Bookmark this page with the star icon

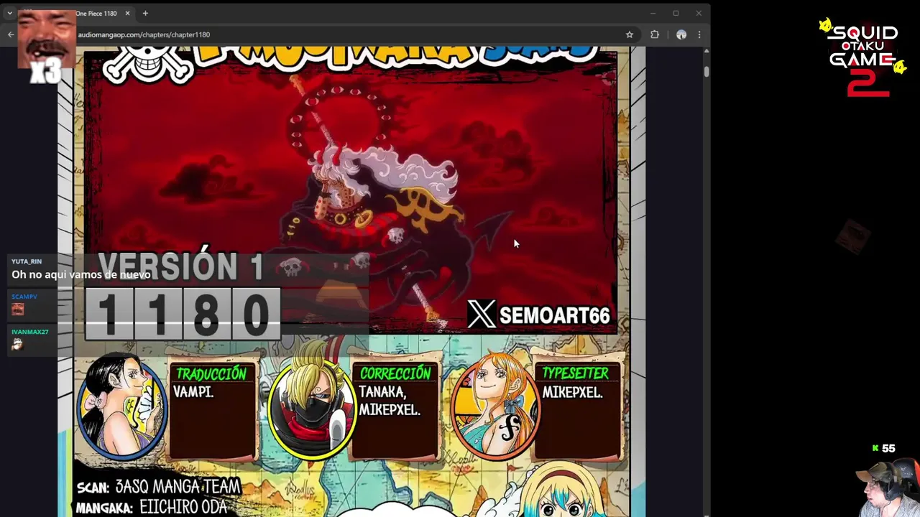point(630,34)
